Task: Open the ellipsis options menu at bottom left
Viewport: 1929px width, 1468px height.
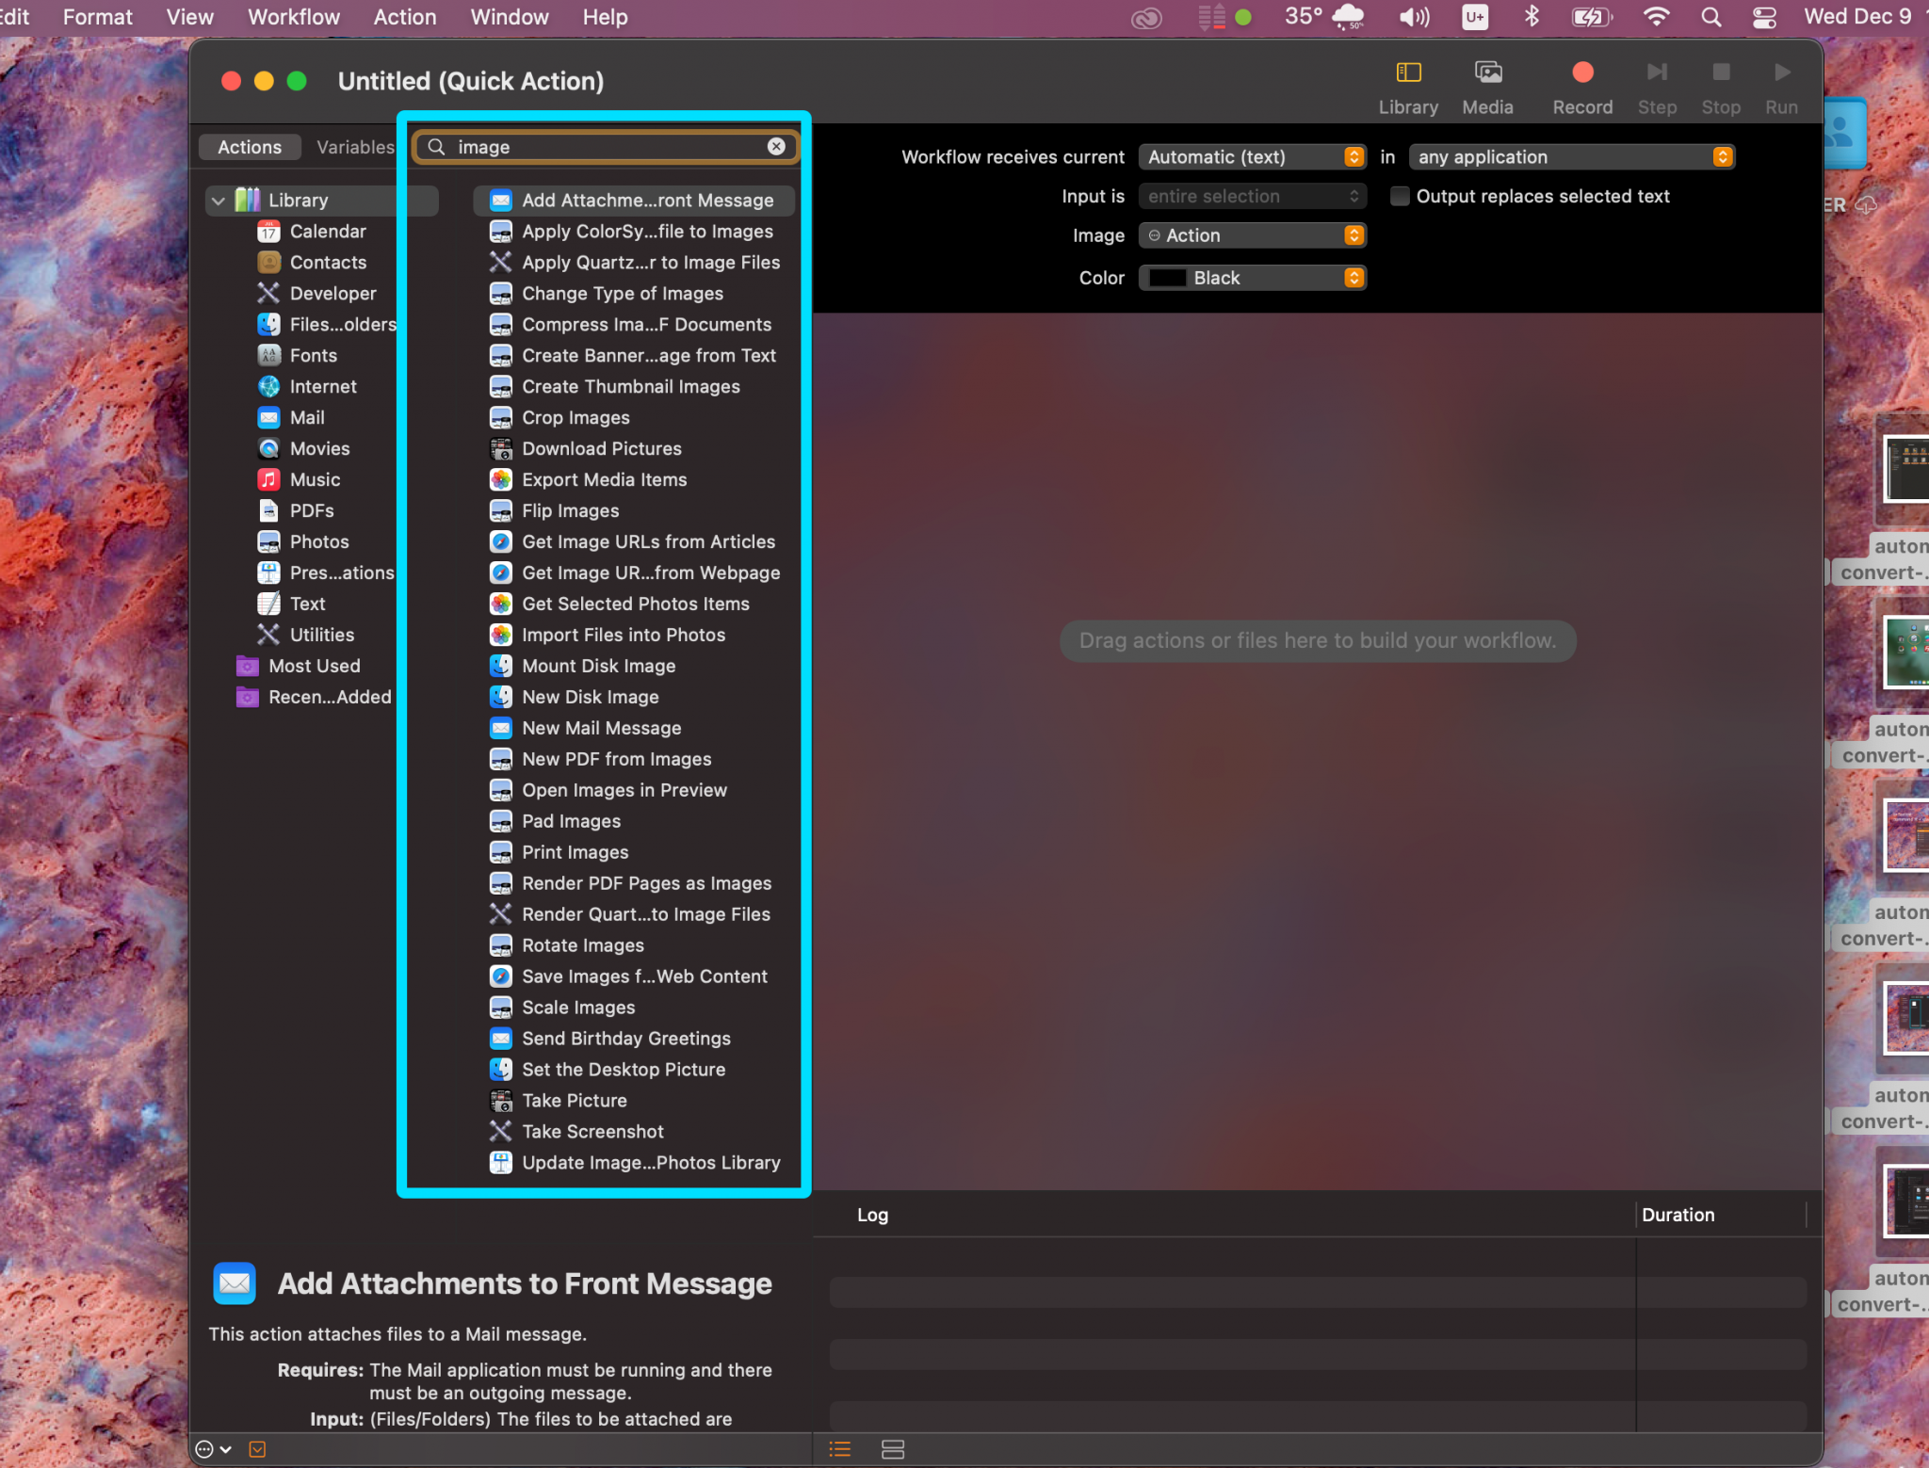Action: (213, 1450)
